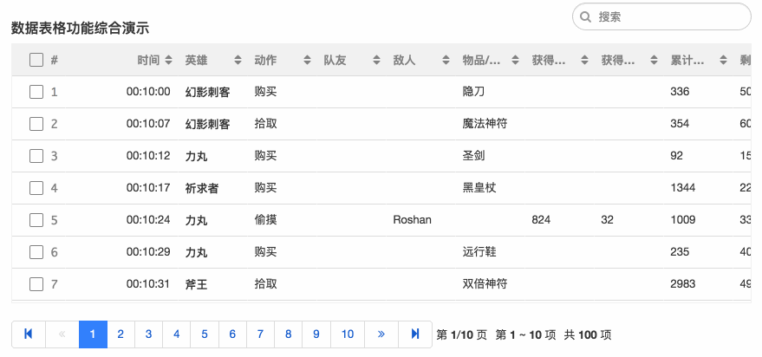Image resolution: width=762 pixels, height=357 pixels.
Task: Focus the 搜索 search input field
Action: (668, 16)
